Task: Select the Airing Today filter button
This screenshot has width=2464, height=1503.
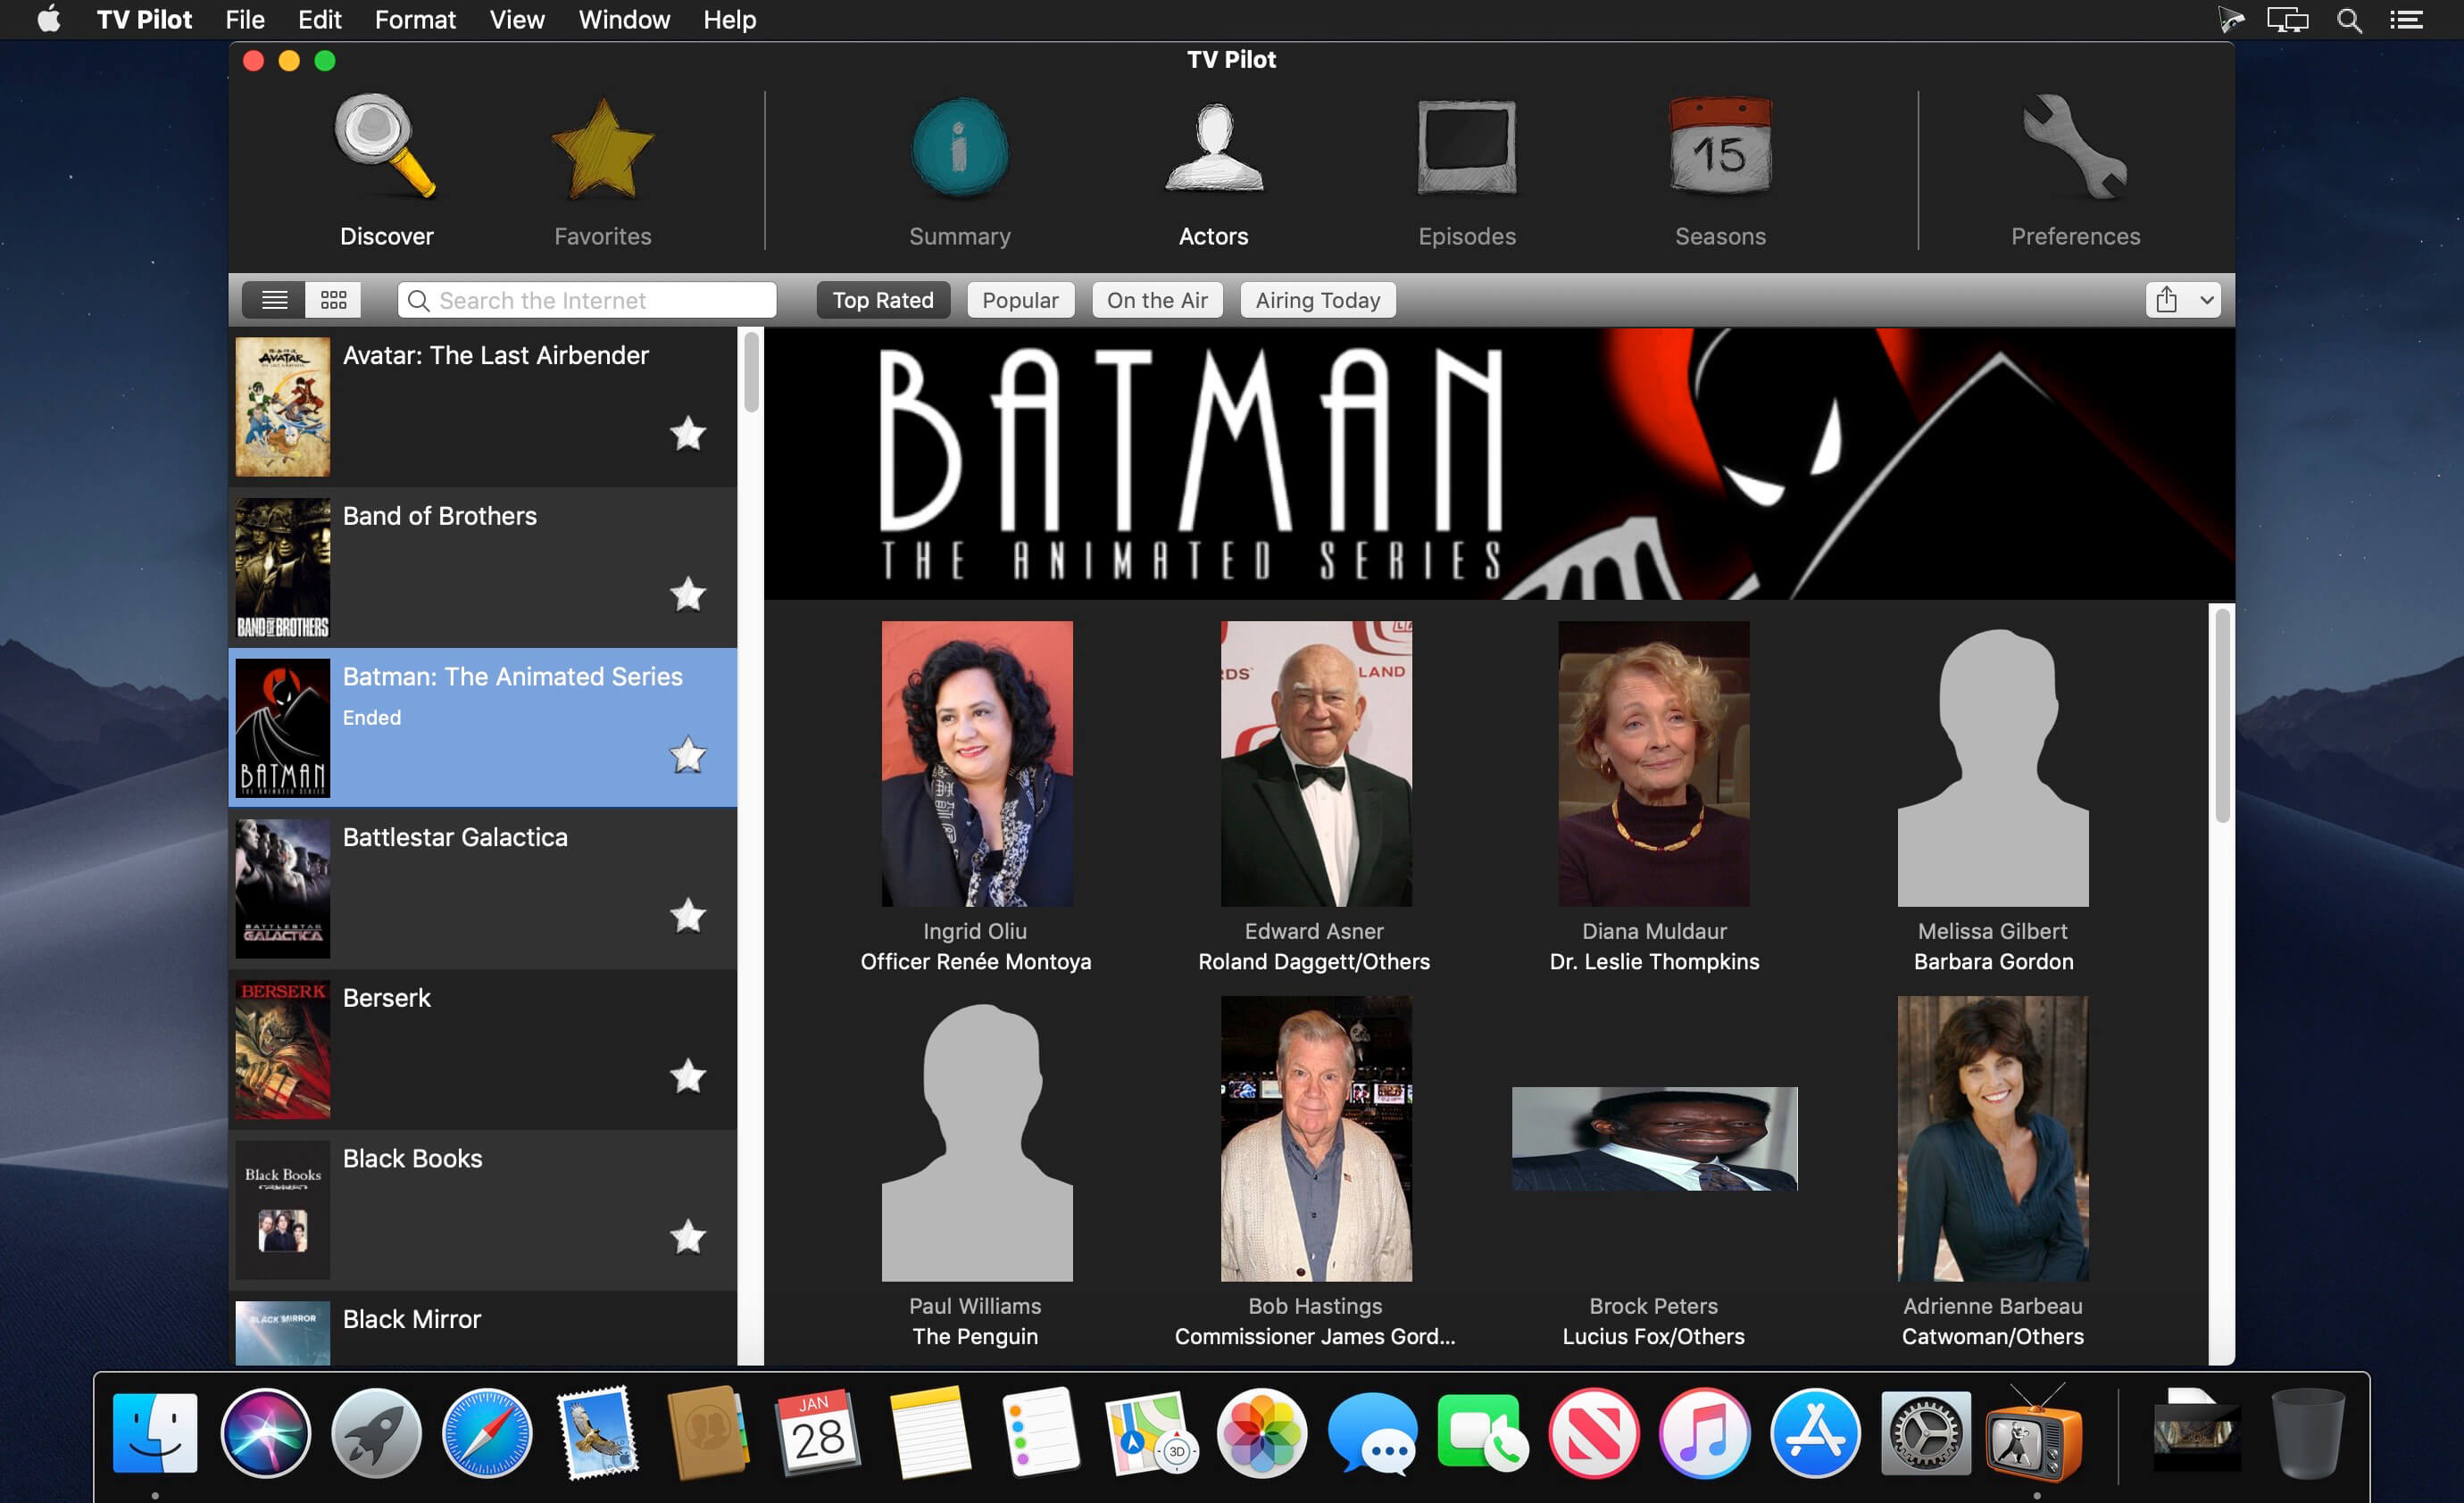Action: pyautogui.click(x=1317, y=300)
